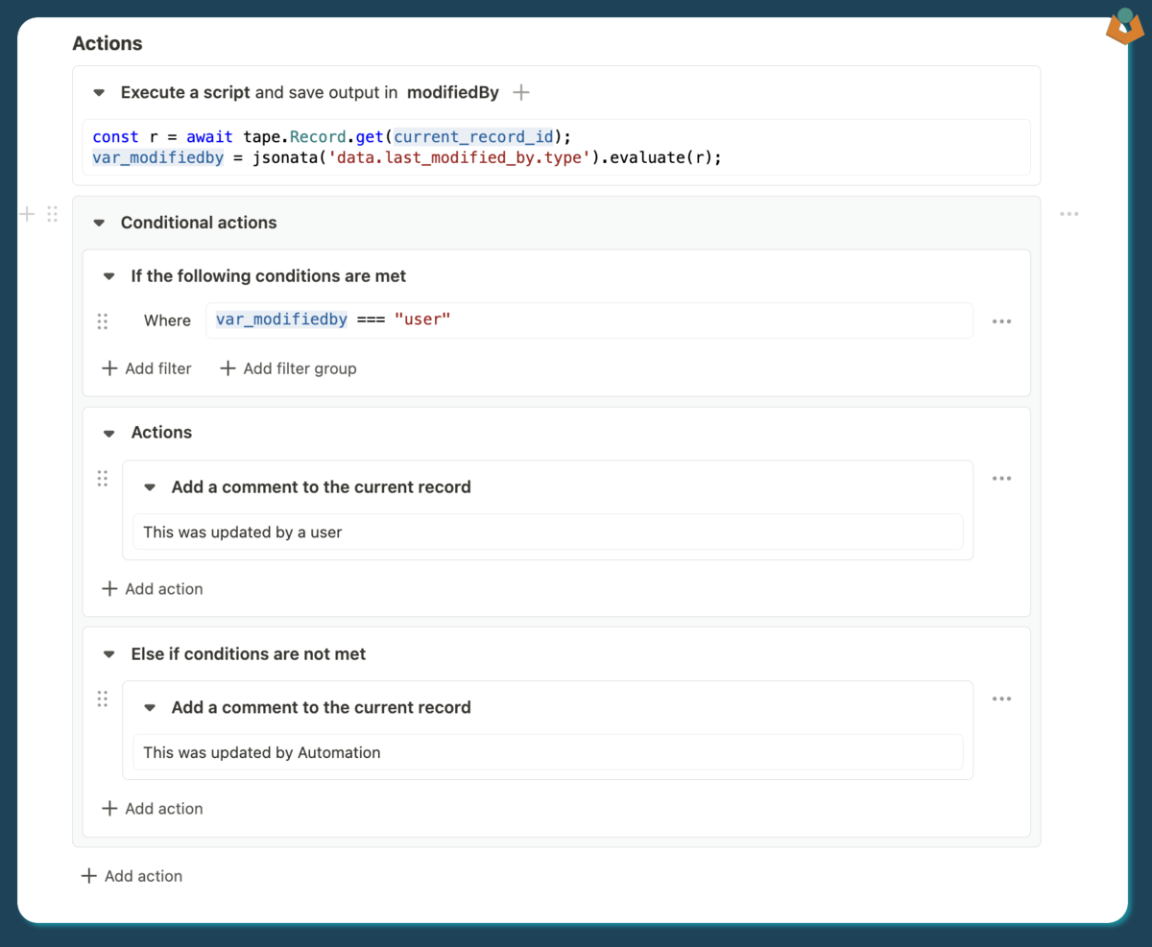Click the Actions heading at top
Viewport: 1152px width, 947px height.
click(108, 43)
